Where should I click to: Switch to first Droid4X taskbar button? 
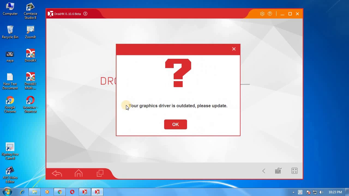[85, 192]
